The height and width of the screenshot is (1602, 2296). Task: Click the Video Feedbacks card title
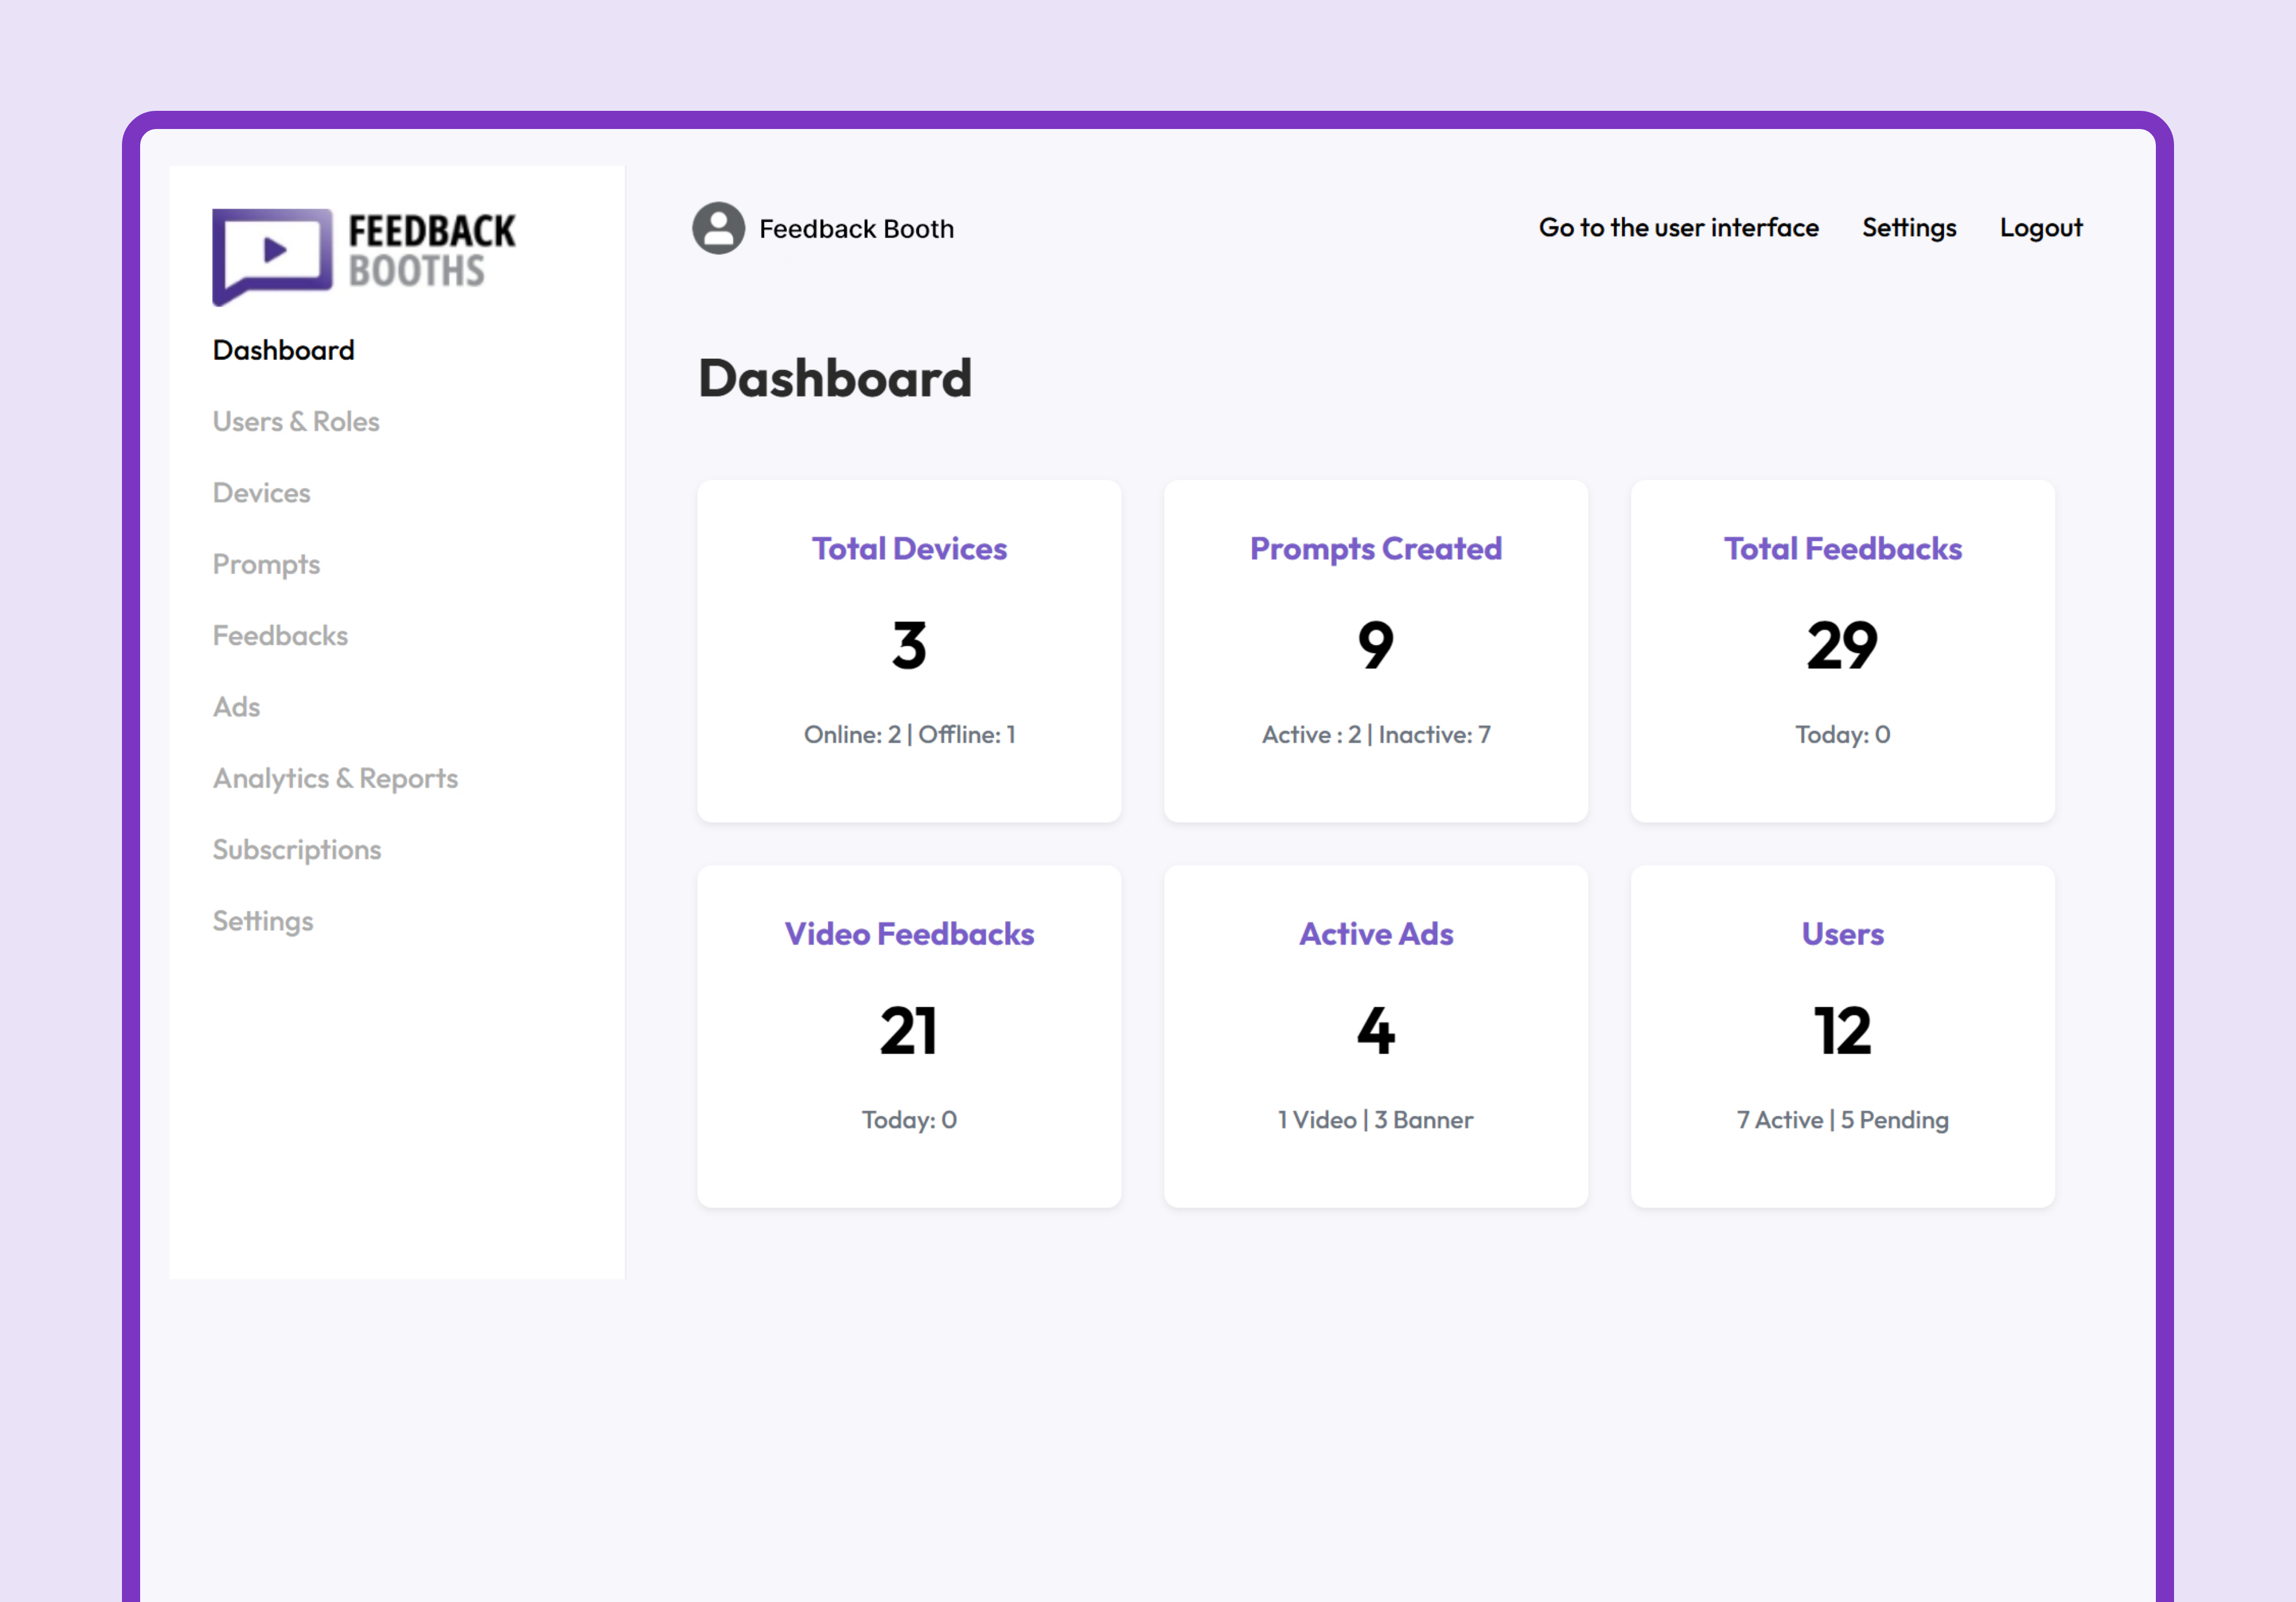point(909,934)
